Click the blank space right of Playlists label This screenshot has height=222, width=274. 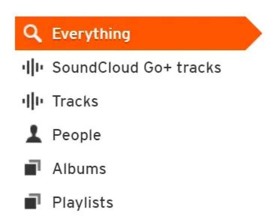point(171,202)
